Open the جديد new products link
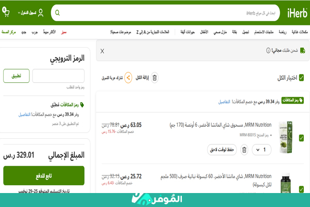 [24, 32]
